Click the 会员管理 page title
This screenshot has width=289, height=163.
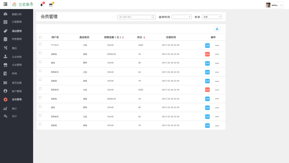pyautogui.click(x=49, y=17)
